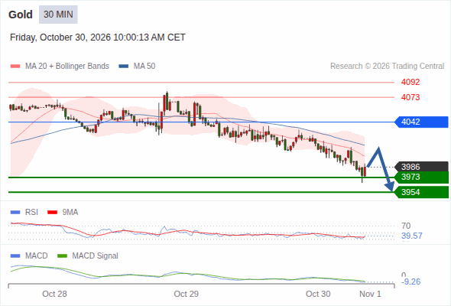Click the MA 20 + Bollinger Bands legend swatch
Image resolution: width=451 pixels, height=306 pixels.
(x=15, y=67)
